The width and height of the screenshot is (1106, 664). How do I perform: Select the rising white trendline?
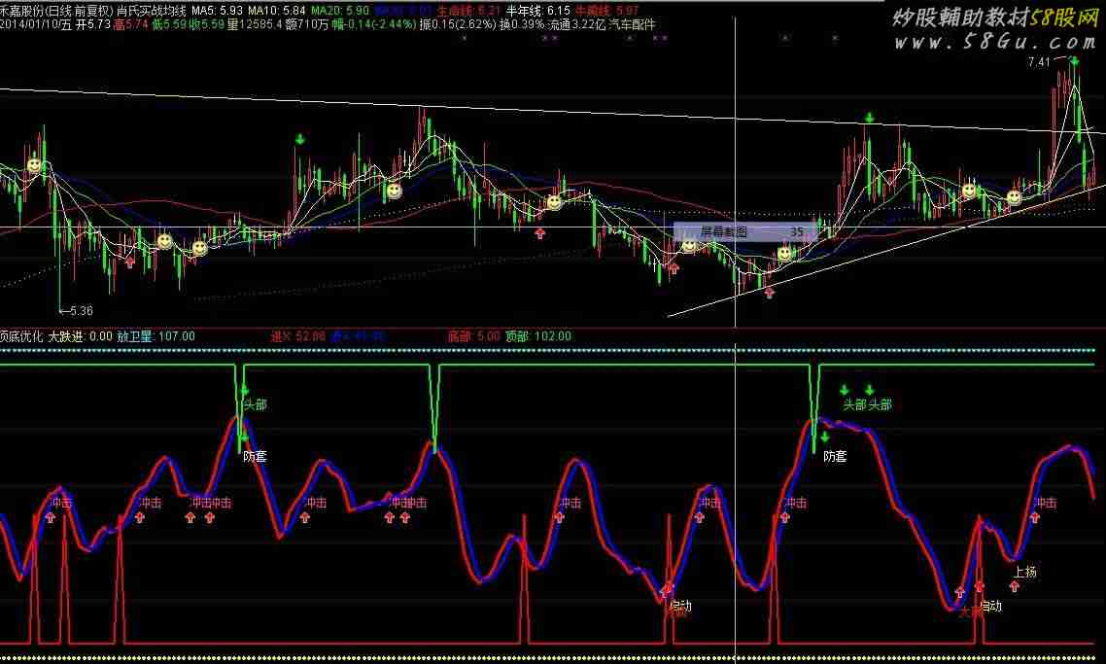[x=886, y=251]
